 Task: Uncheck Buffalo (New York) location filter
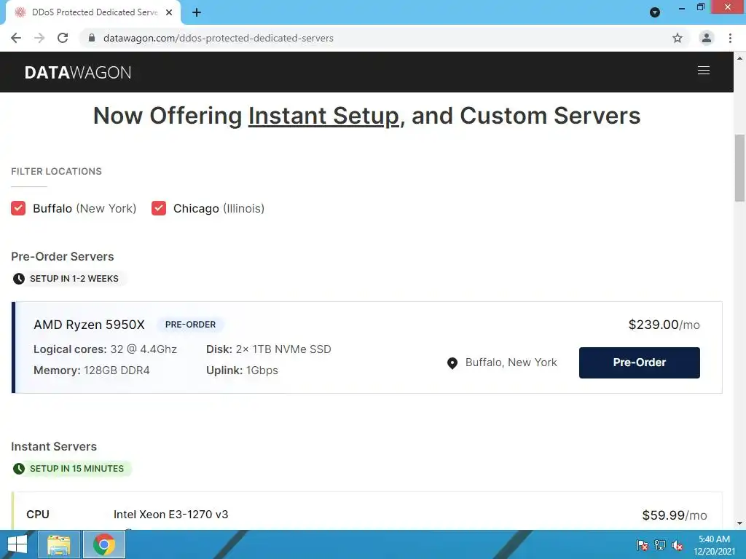(x=18, y=208)
